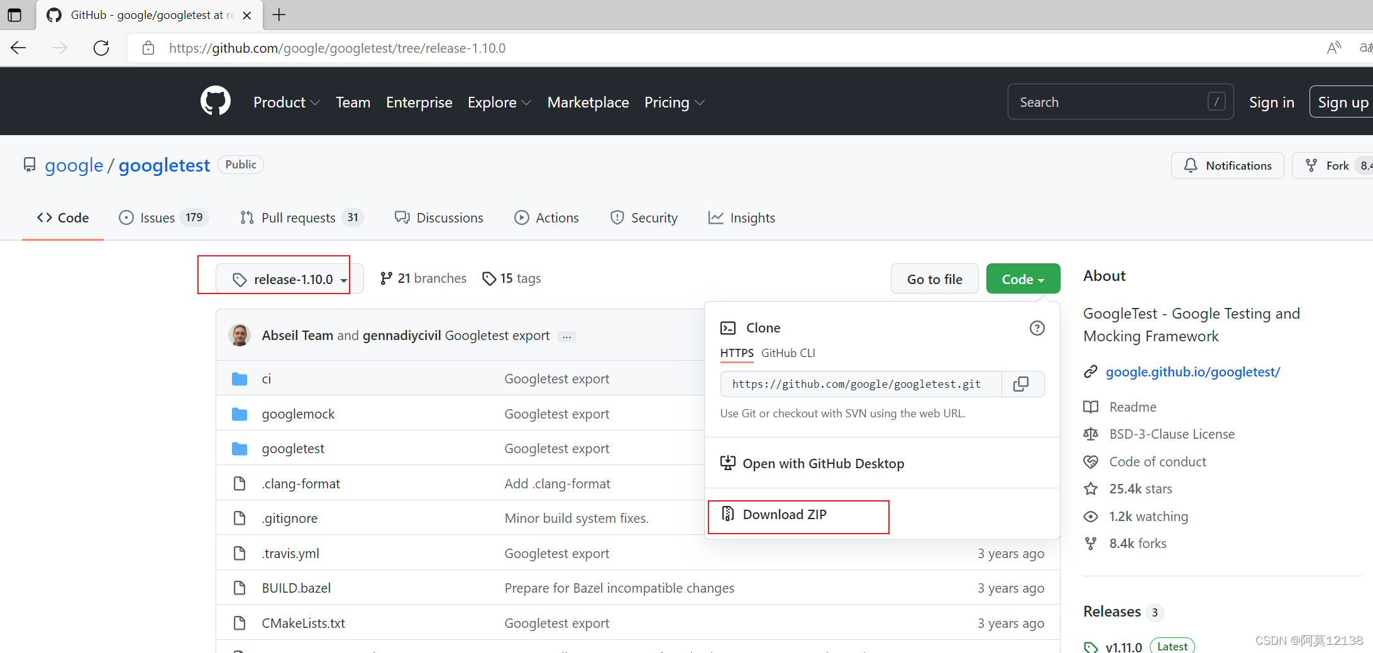Open the CMakeLists.txt file

tap(303, 623)
